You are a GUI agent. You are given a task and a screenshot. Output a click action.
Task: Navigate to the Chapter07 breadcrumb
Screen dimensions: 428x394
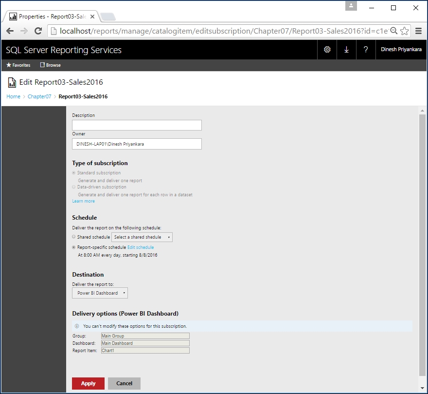click(x=39, y=96)
